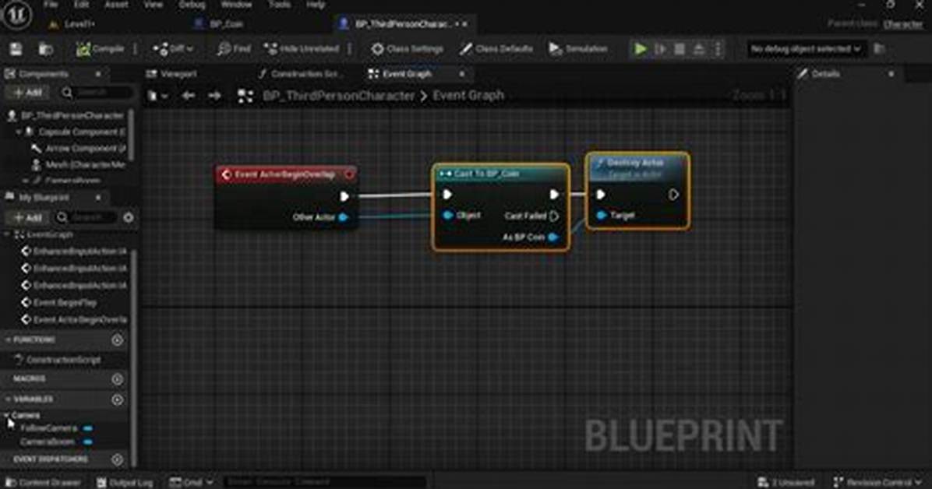This screenshot has width=932, height=489.
Task: Open the Window menu
Action: pyautogui.click(x=236, y=4)
